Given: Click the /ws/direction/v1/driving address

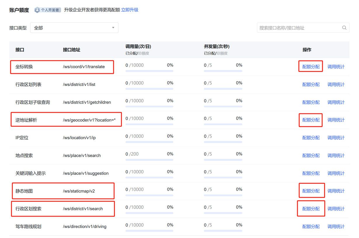Looking at the screenshot, I should pos(85,226).
